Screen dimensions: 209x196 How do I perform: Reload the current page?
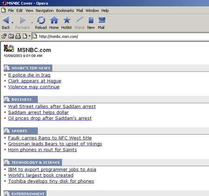click(x=41, y=20)
